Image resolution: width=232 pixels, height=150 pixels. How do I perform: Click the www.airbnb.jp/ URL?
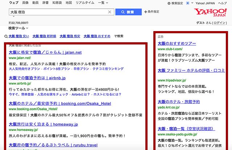(20, 83)
